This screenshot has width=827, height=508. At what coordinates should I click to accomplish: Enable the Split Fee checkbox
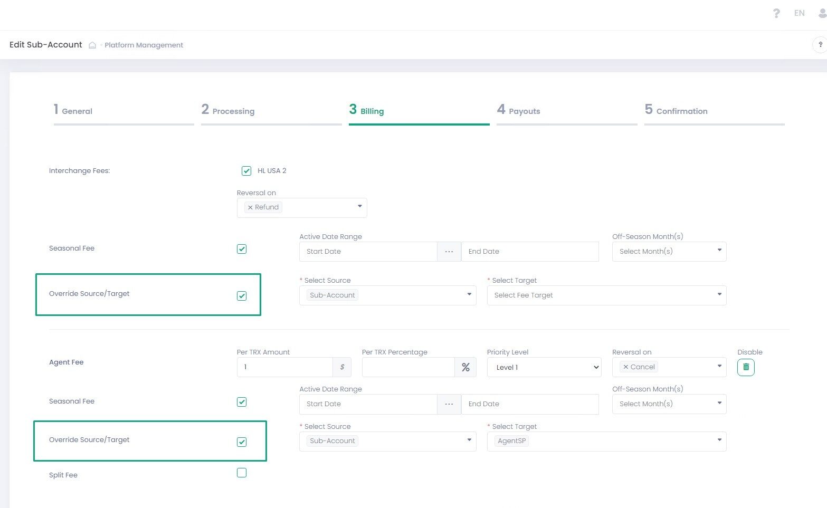coord(242,473)
